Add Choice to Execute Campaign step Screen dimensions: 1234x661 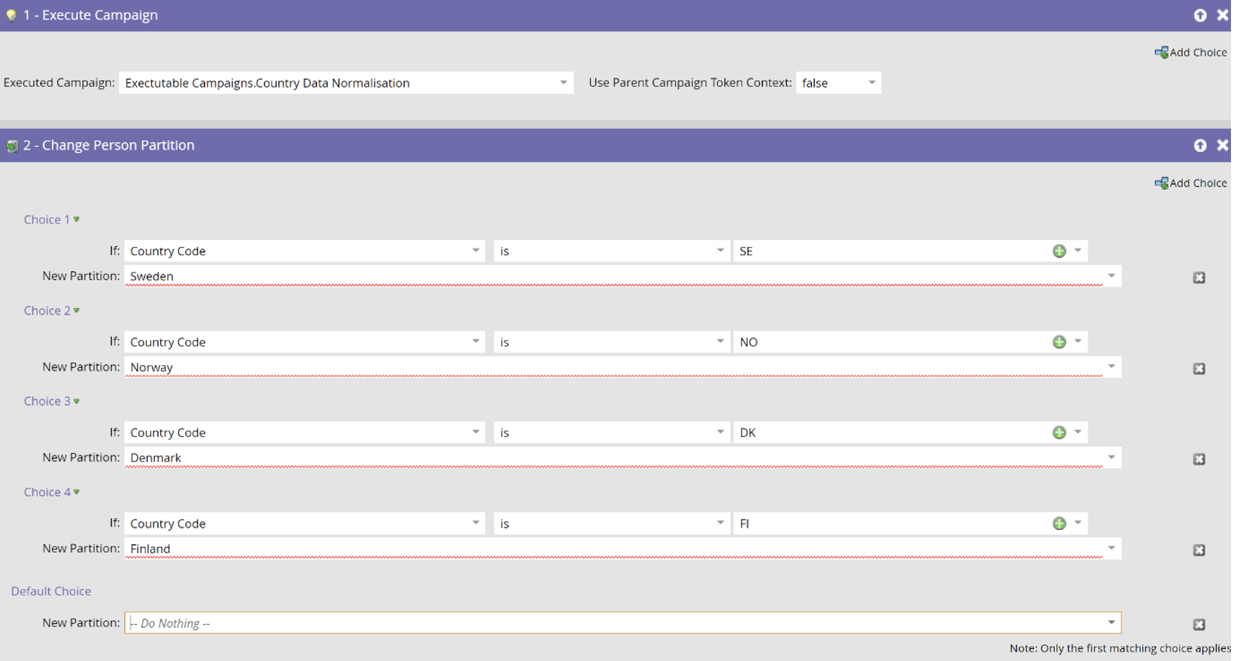(x=1190, y=52)
